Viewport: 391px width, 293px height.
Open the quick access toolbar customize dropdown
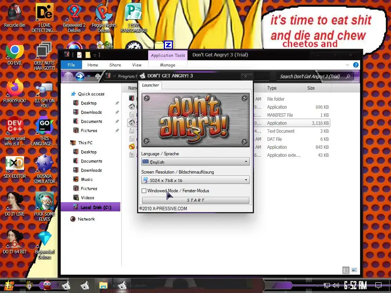click(95, 55)
